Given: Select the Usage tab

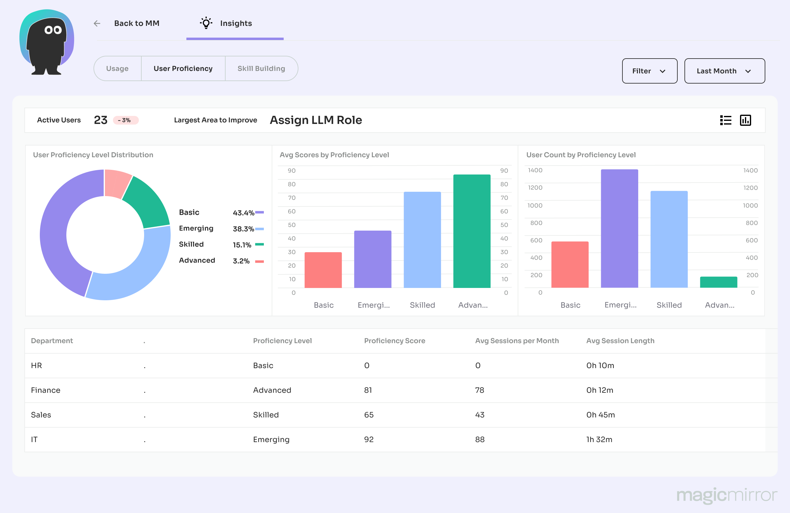Looking at the screenshot, I should pos(118,69).
